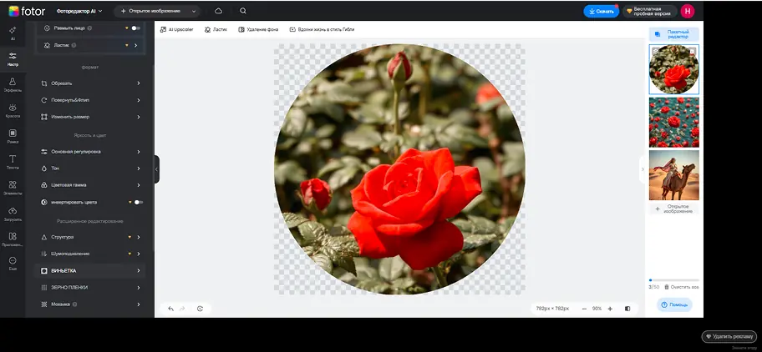Click the 90% zoom level value
This screenshot has width=762, height=352.
597,309
